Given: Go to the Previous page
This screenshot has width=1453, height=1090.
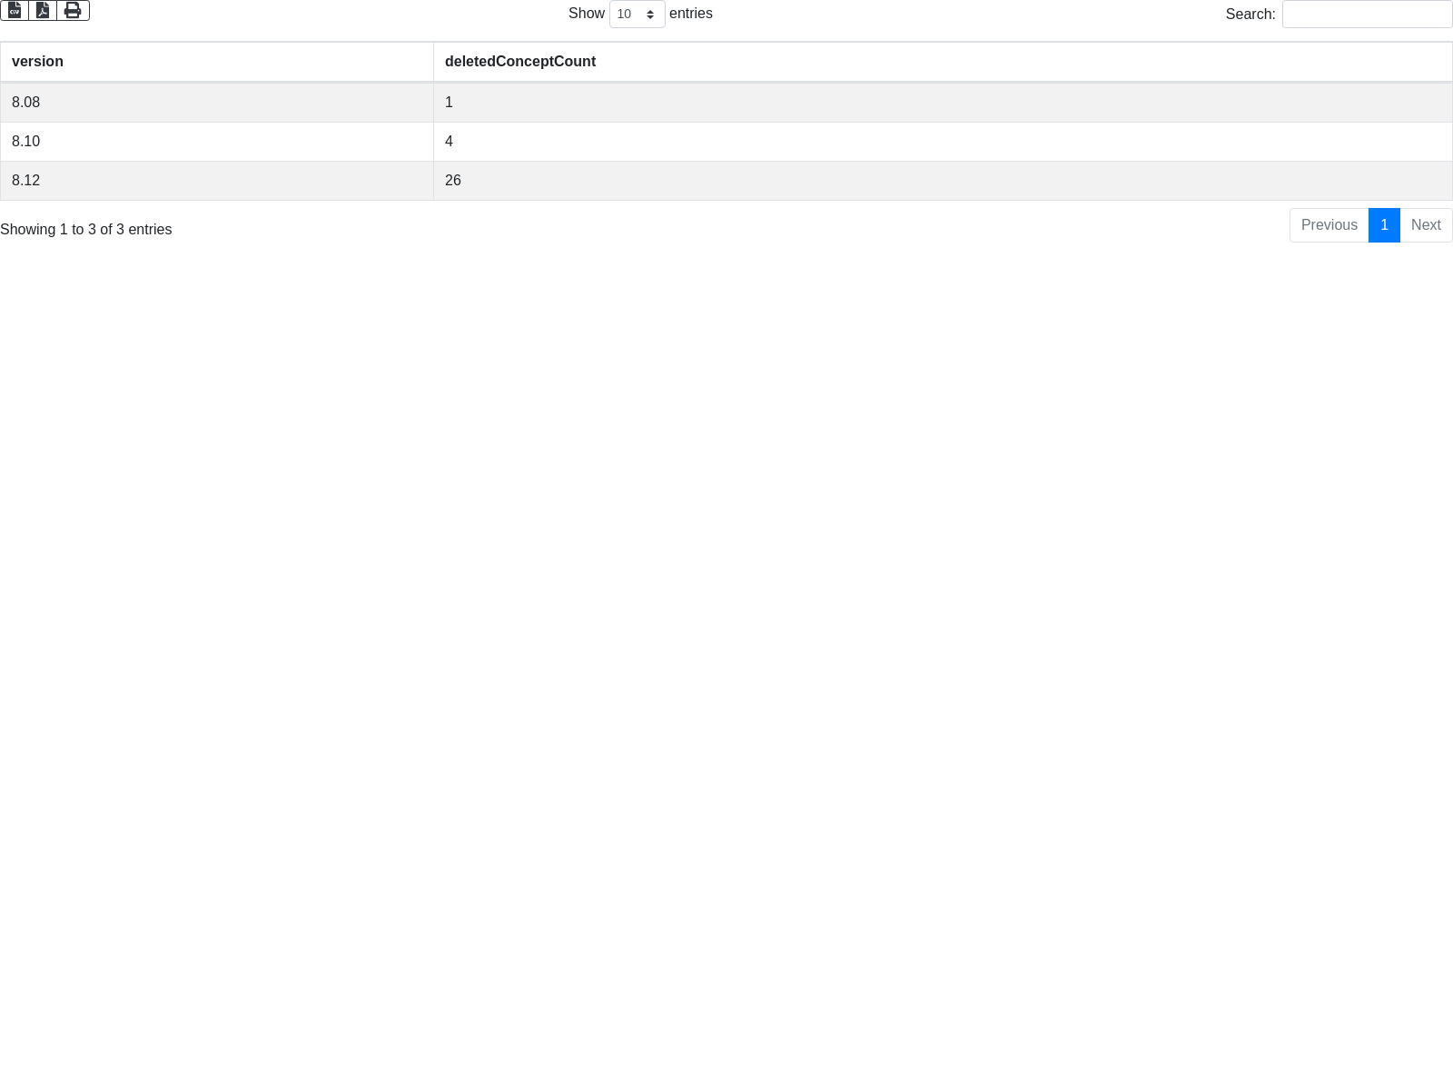Looking at the screenshot, I should [x=1329, y=225].
